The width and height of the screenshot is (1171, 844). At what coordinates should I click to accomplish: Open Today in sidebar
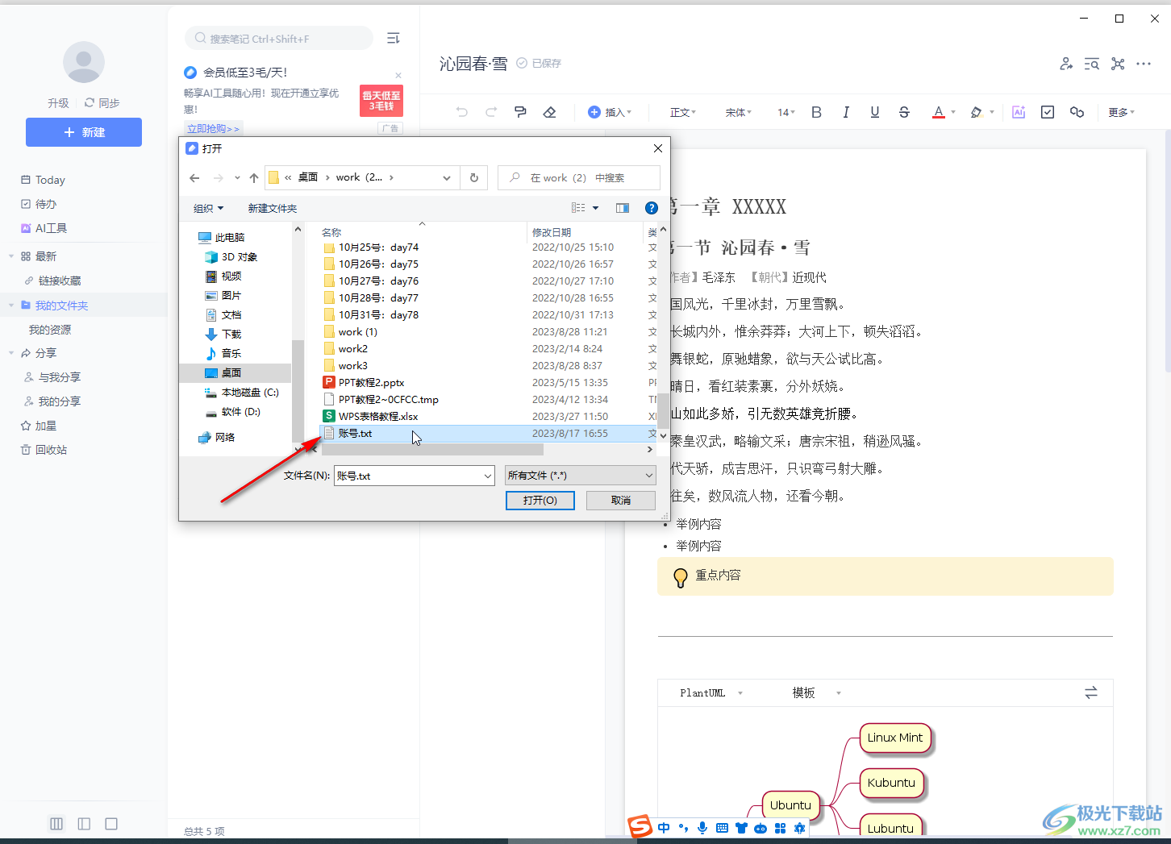point(50,180)
